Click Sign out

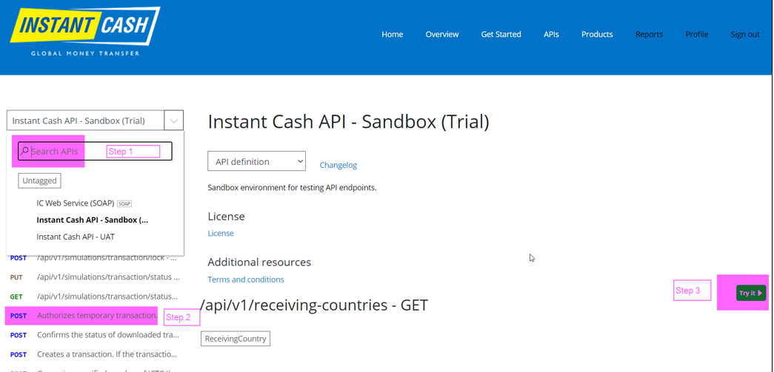[x=744, y=34]
